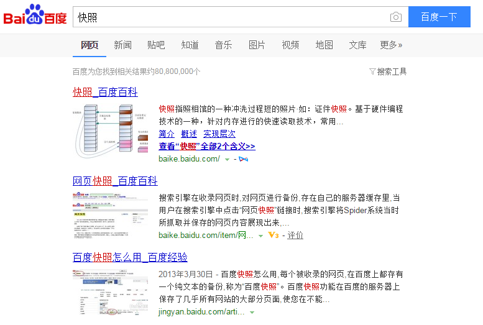Expand the arrow next to baike.baidu.com/
This screenshot has height=325, width=483.
pyautogui.click(x=227, y=160)
